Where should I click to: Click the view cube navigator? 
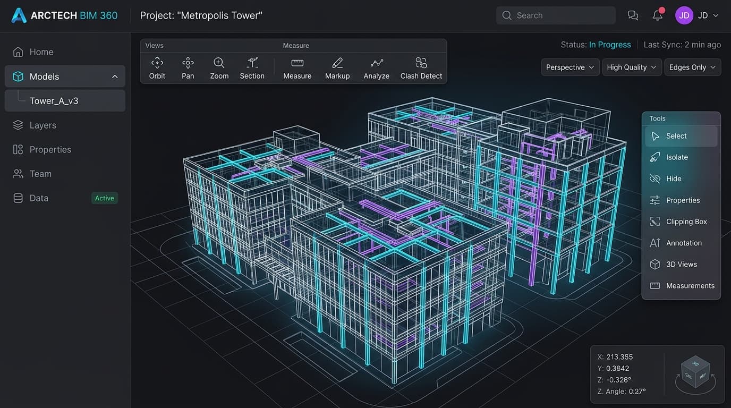coord(695,373)
